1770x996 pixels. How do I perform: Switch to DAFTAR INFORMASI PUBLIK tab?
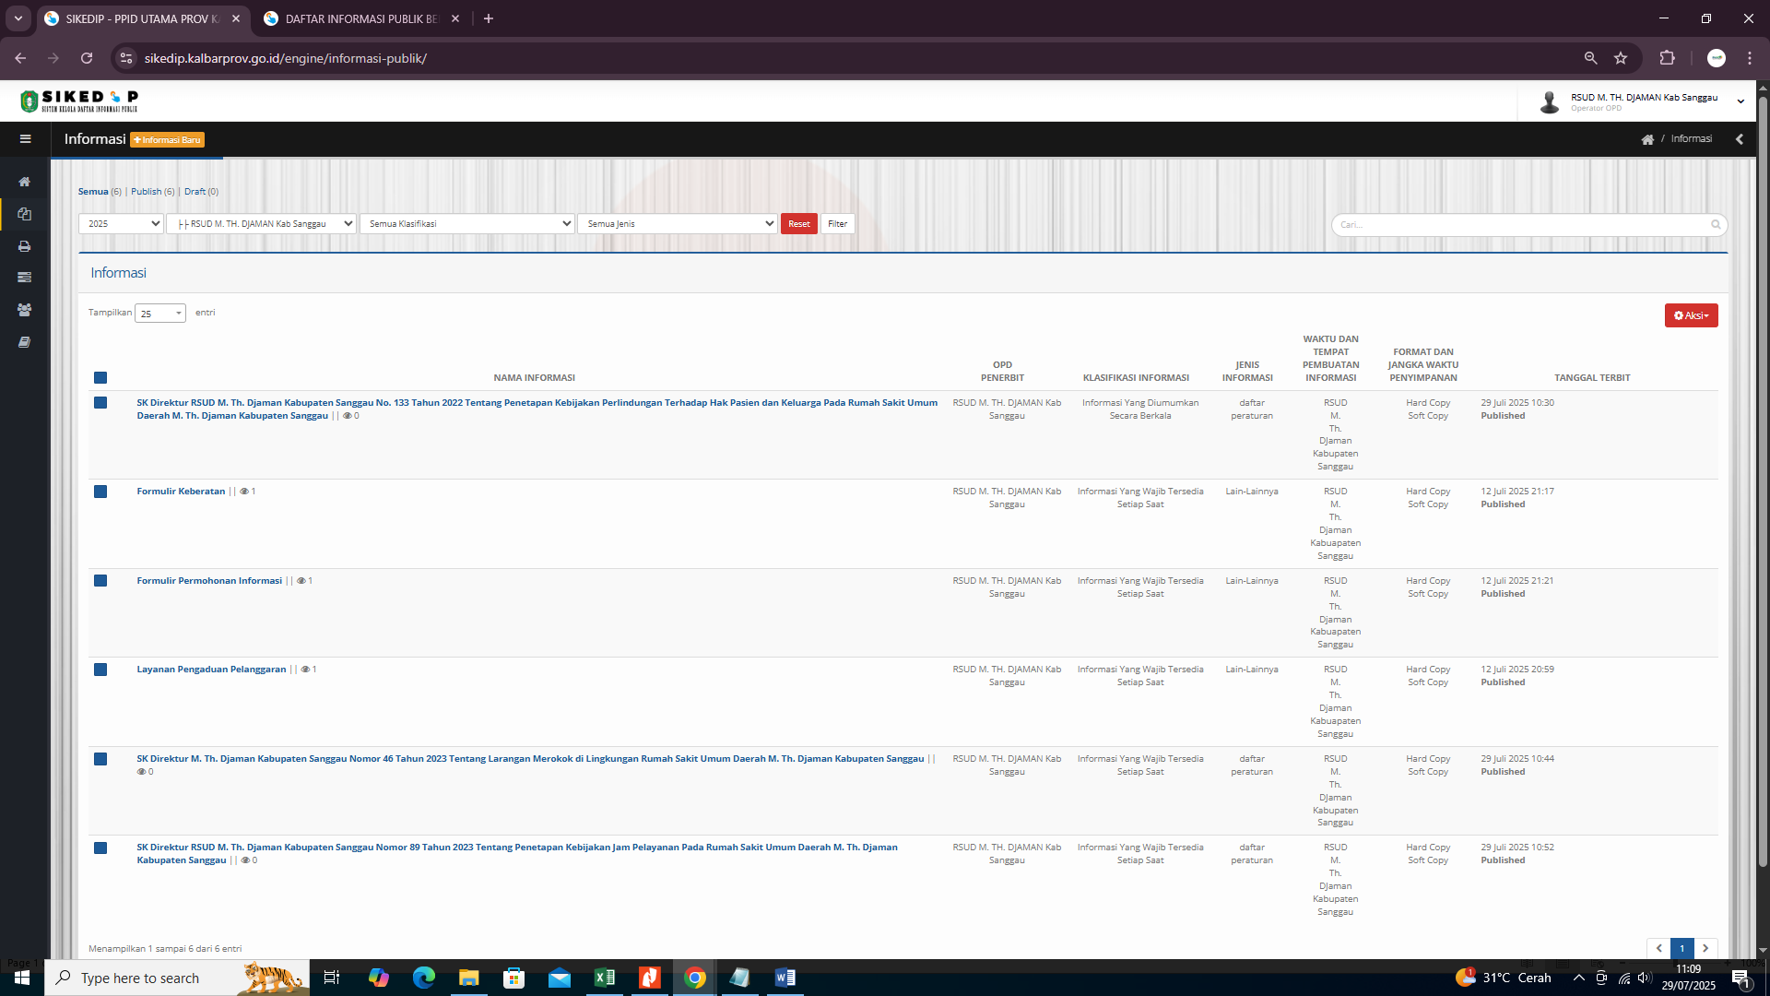click(361, 18)
